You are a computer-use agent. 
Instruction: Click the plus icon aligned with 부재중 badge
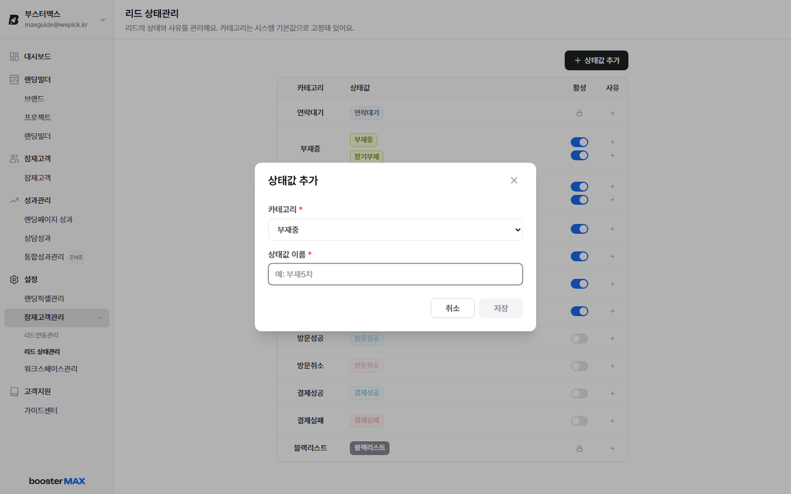(612, 142)
